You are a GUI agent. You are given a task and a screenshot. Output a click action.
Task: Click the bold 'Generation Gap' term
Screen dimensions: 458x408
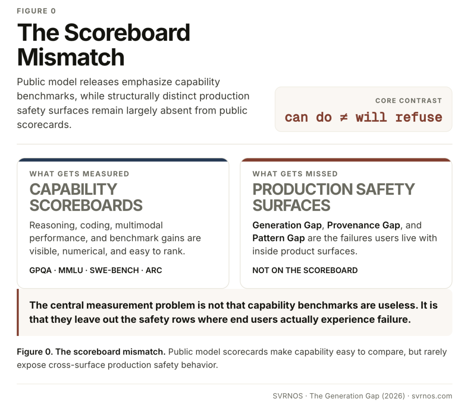pos(287,225)
